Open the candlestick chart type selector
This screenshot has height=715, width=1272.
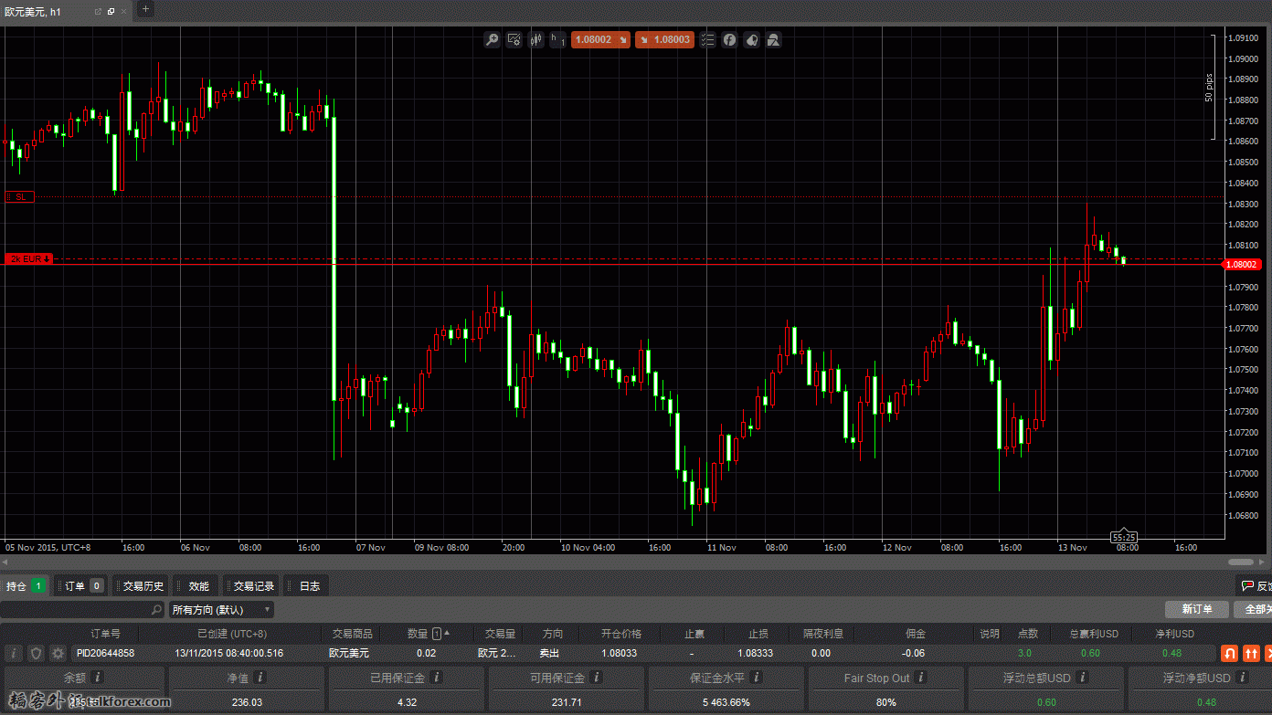pos(535,40)
